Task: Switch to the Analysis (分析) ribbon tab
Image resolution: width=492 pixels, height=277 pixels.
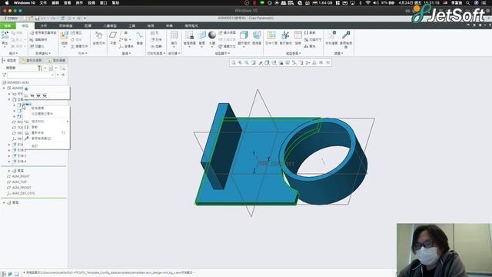Action: [x=44, y=25]
